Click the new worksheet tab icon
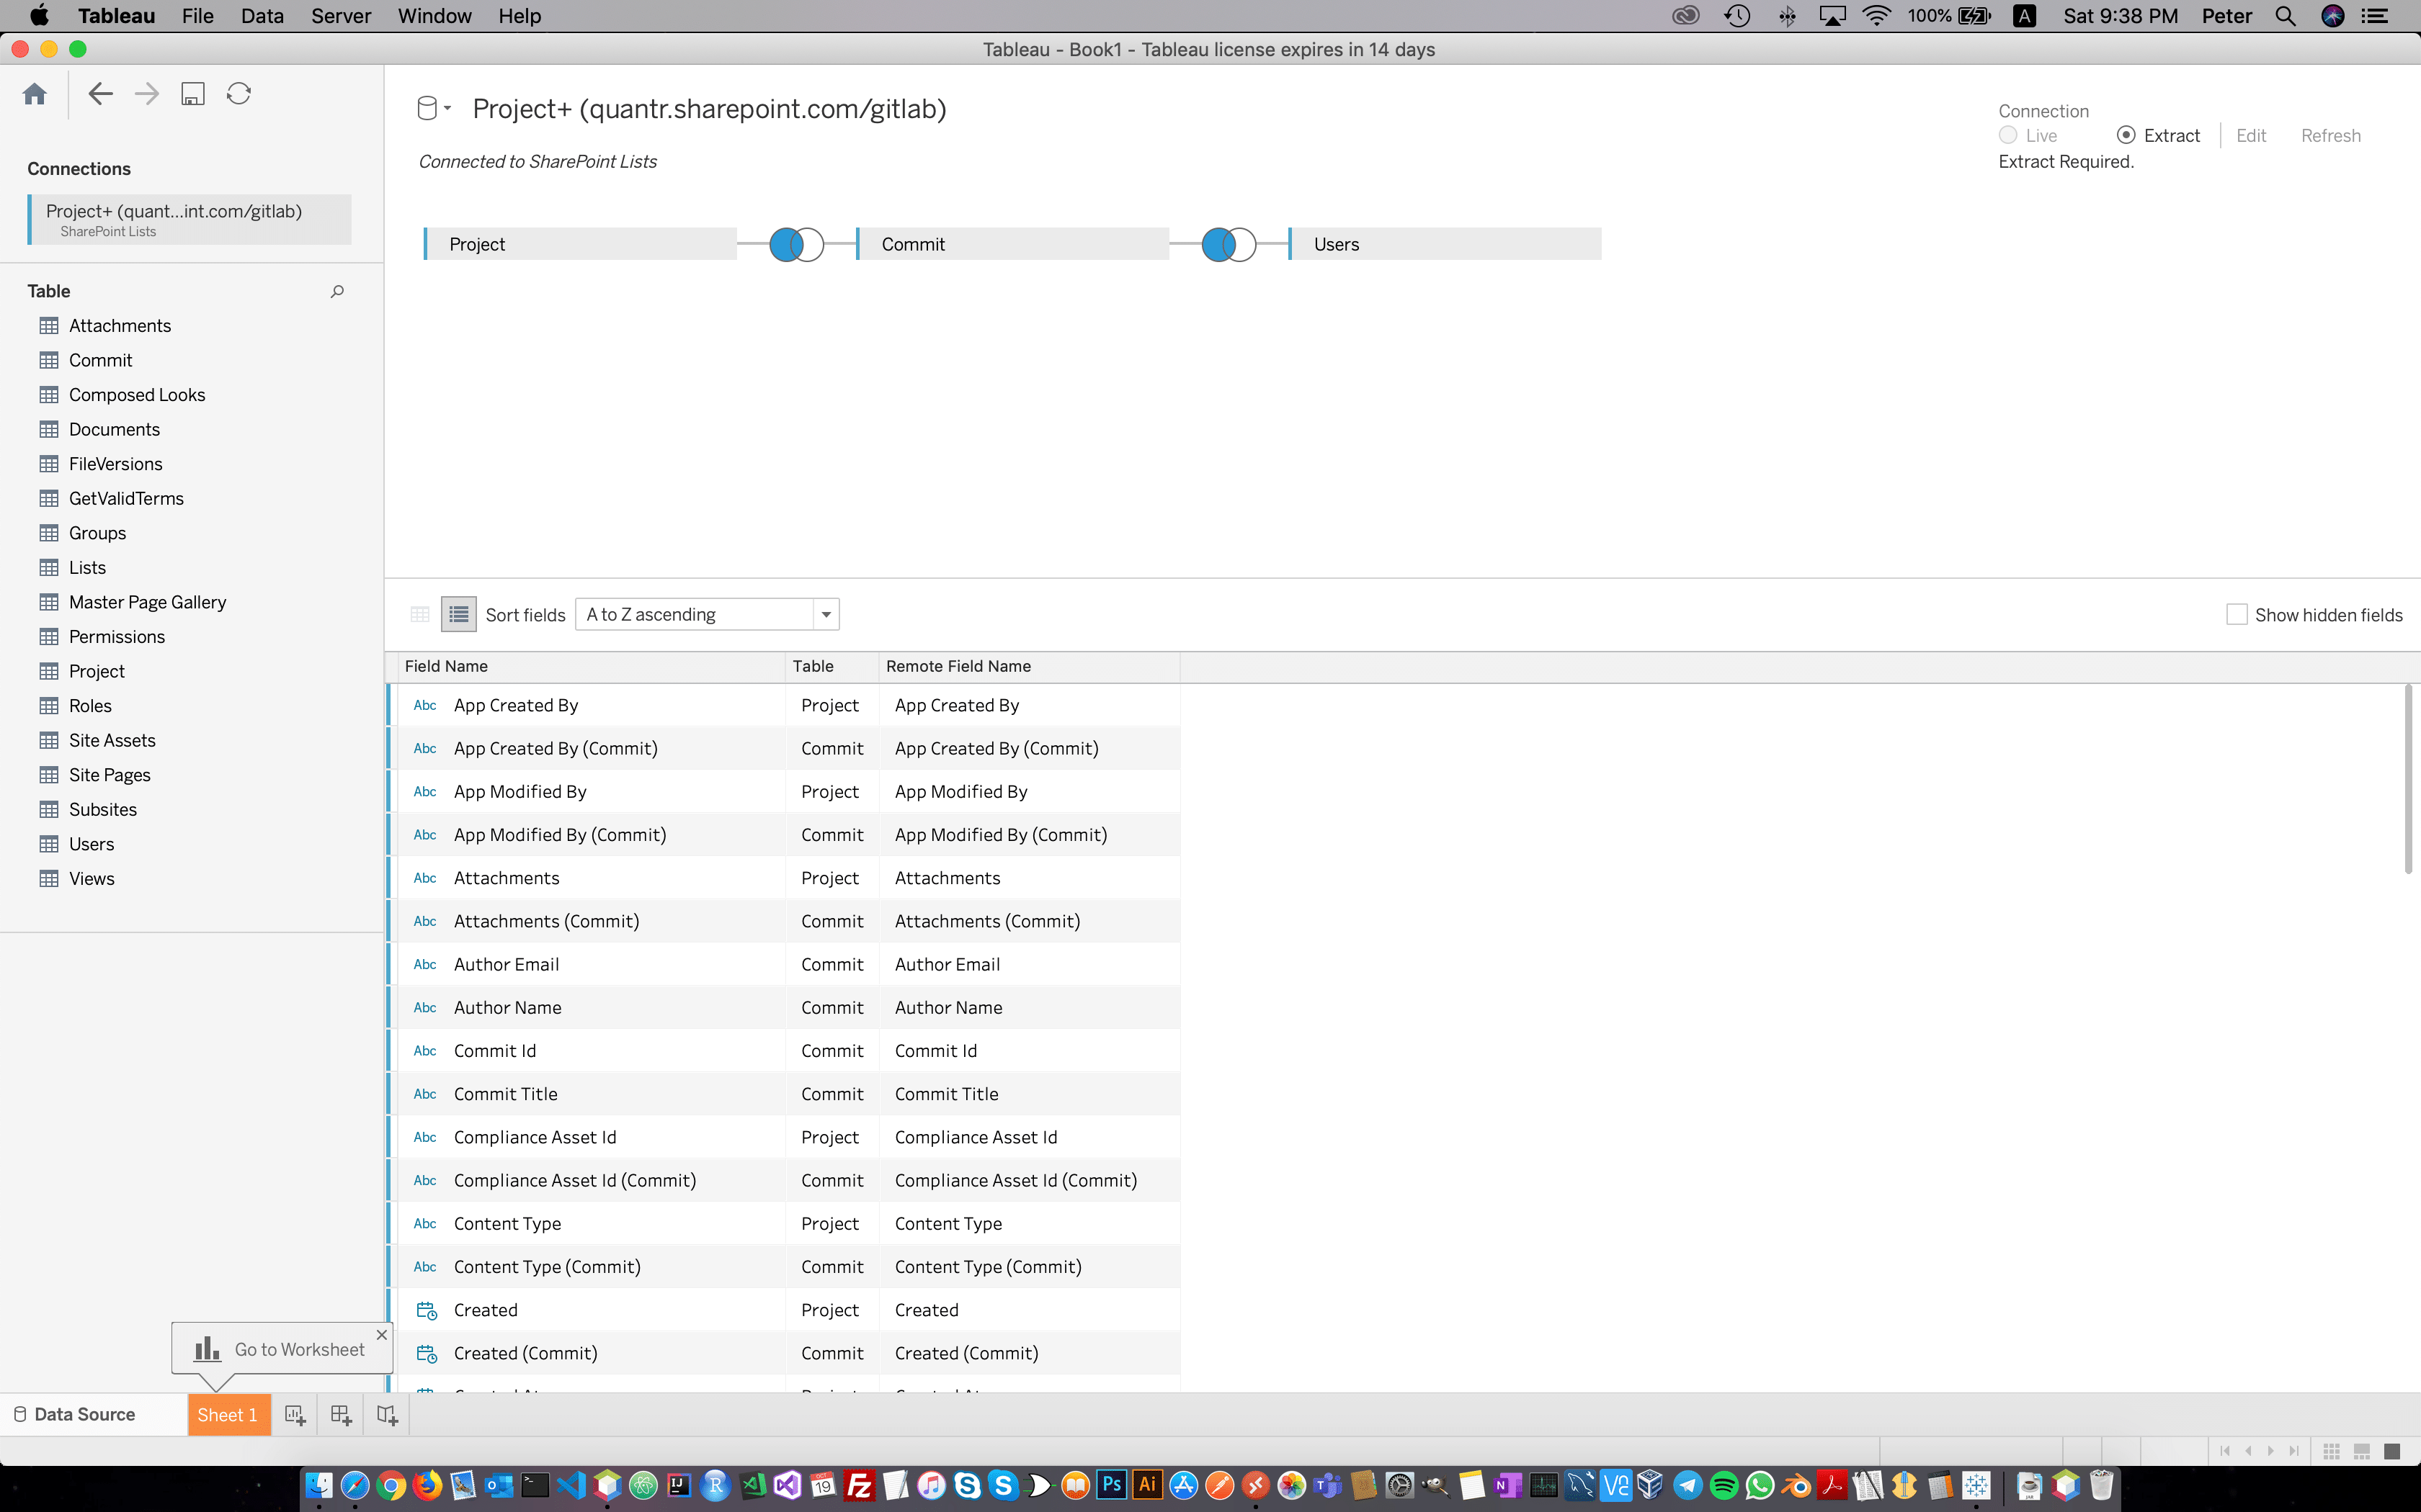The width and height of the screenshot is (2421, 1512). coord(294,1415)
